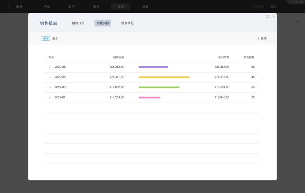Select the 今年 filter toggle
305x193 pixels.
(x=46, y=39)
